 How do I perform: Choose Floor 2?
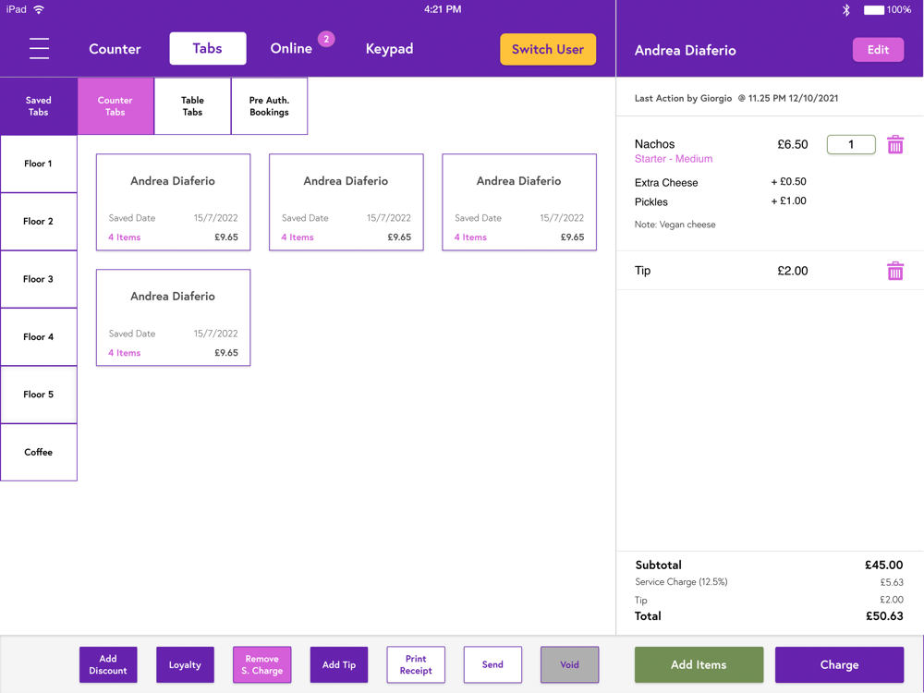click(x=38, y=222)
